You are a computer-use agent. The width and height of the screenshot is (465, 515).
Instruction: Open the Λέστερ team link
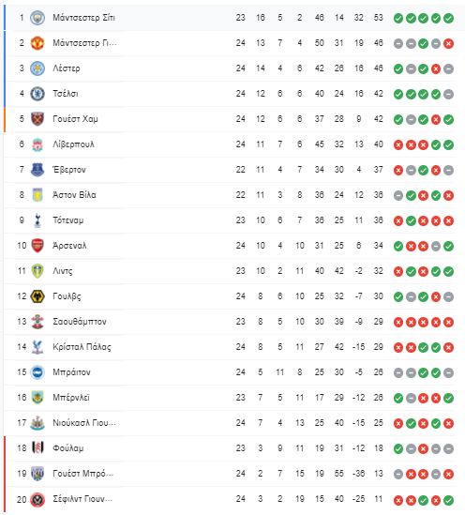tap(67, 68)
